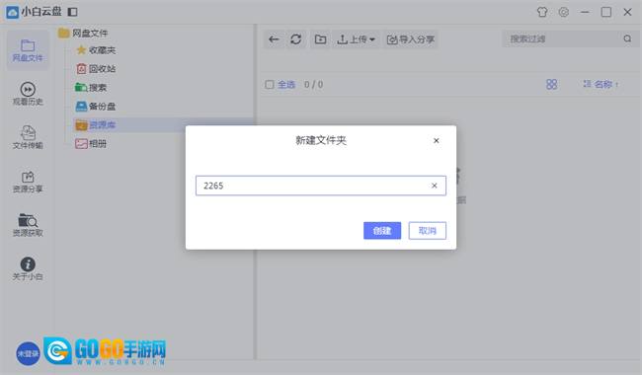The height and width of the screenshot is (375, 642).
Task: Click the 取消 button
Action: (427, 231)
